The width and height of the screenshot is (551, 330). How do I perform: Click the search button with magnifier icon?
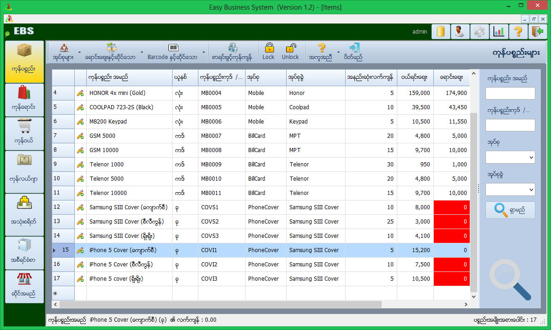(510, 210)
